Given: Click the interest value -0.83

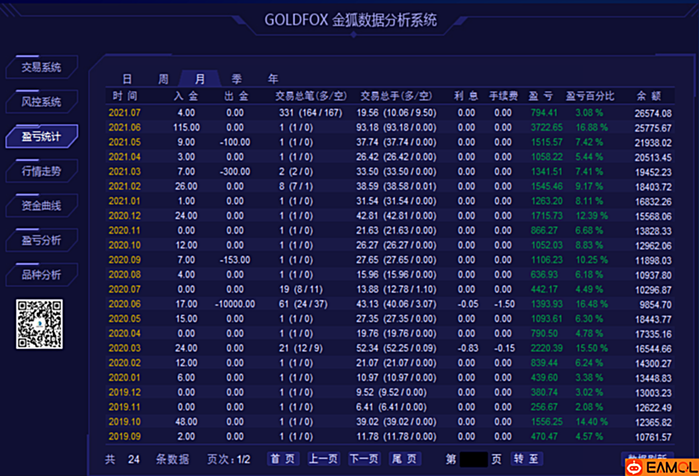Looking at the screenshot, I should [468, 348].
